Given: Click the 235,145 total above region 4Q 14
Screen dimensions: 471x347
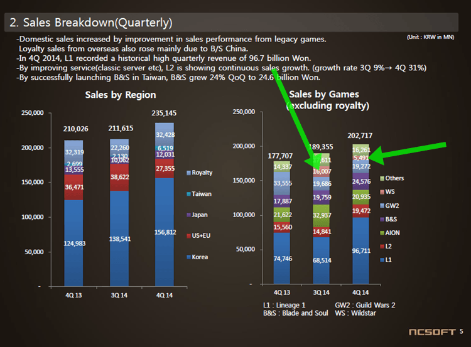Looking at the screenshot, I should pos(164,113).
